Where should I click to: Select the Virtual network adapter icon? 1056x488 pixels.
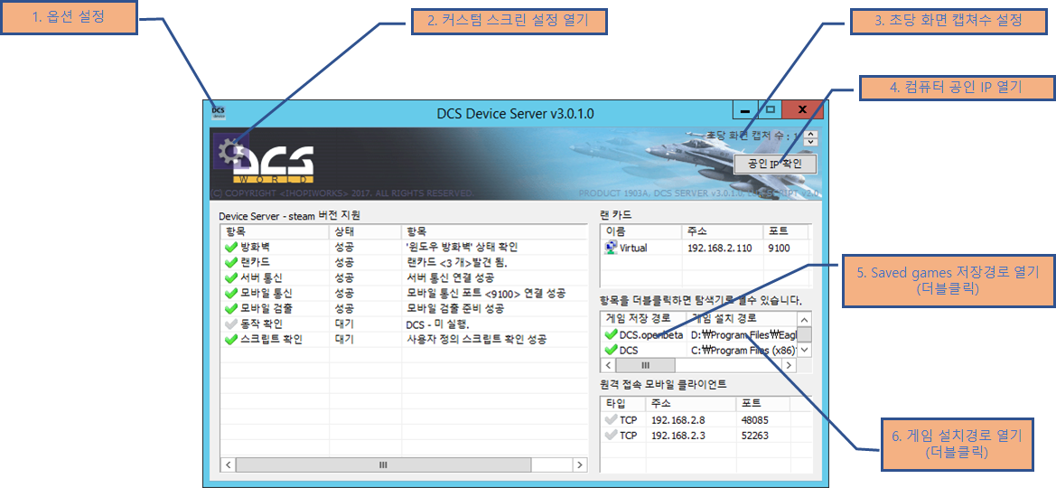(x=612, y=248)
